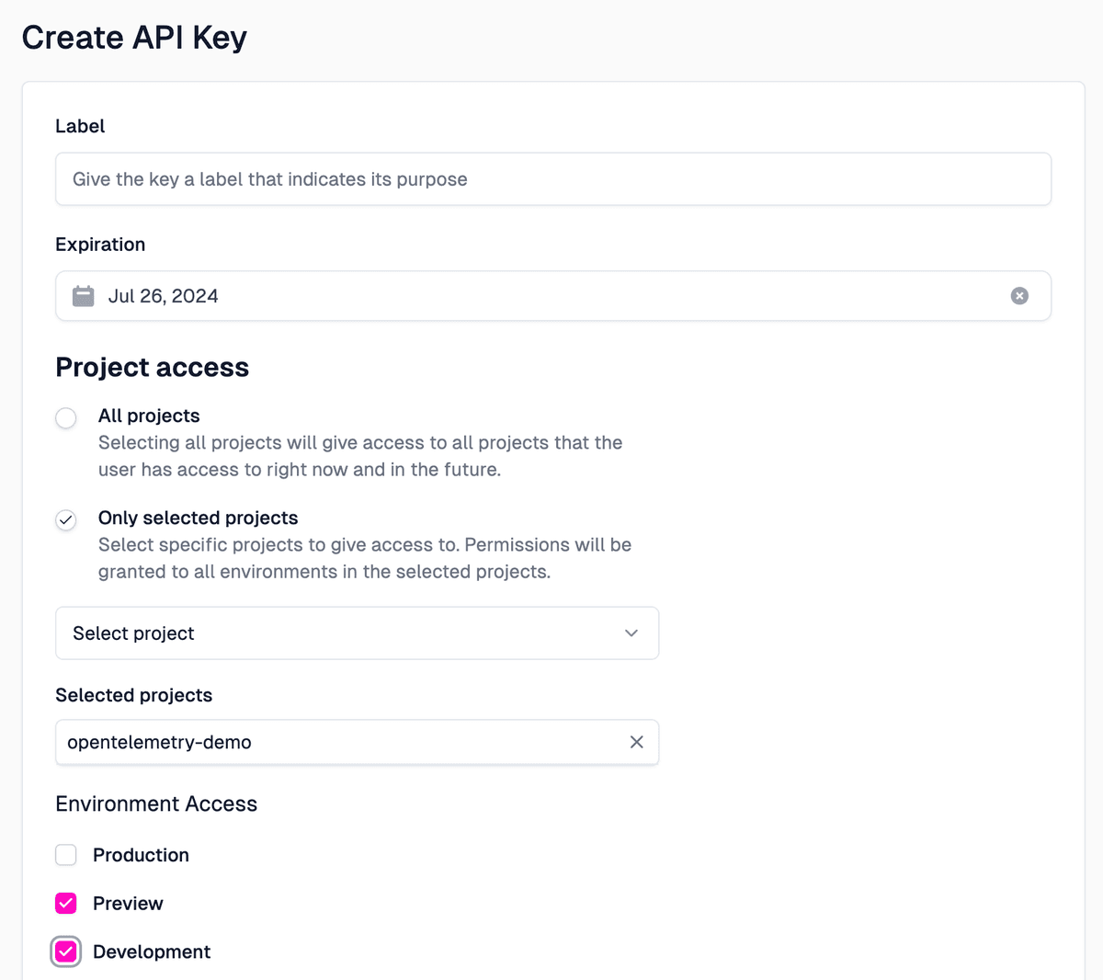Disable the Preview environment checkbox
Viewport: 1103px width, 980px height.
(65, 903)
